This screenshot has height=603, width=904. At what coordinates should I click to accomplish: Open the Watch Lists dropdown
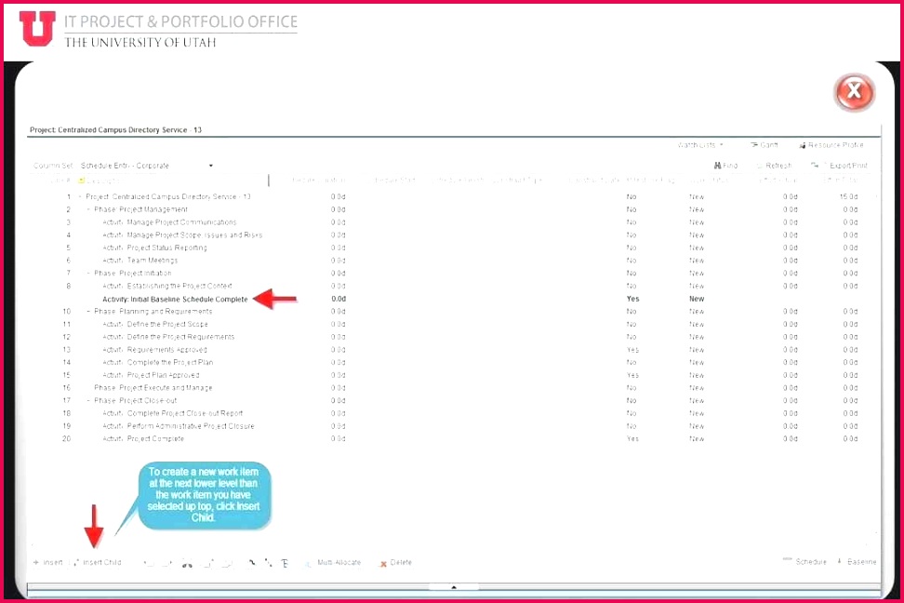(x=700, y=145)
